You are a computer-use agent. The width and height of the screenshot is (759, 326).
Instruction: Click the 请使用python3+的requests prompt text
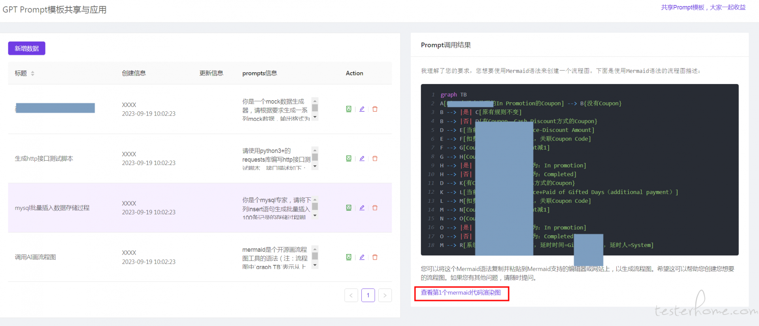[276, 159]
